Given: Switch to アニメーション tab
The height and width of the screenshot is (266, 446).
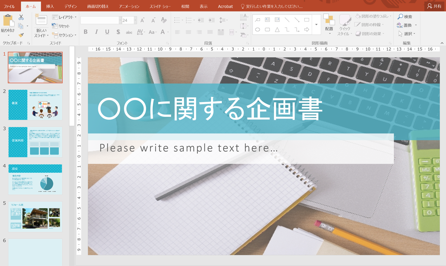Looking at the screenshot, I should pyautogui.click(x=129, y=6).
